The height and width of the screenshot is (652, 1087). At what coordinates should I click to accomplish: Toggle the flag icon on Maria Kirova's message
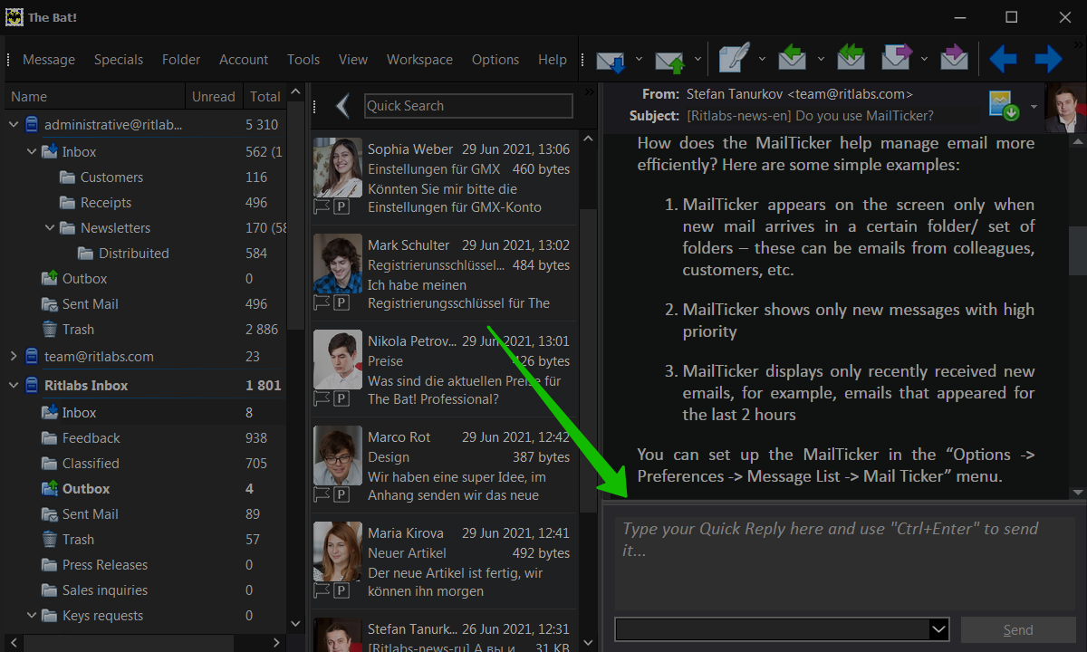tap(322, 590)
